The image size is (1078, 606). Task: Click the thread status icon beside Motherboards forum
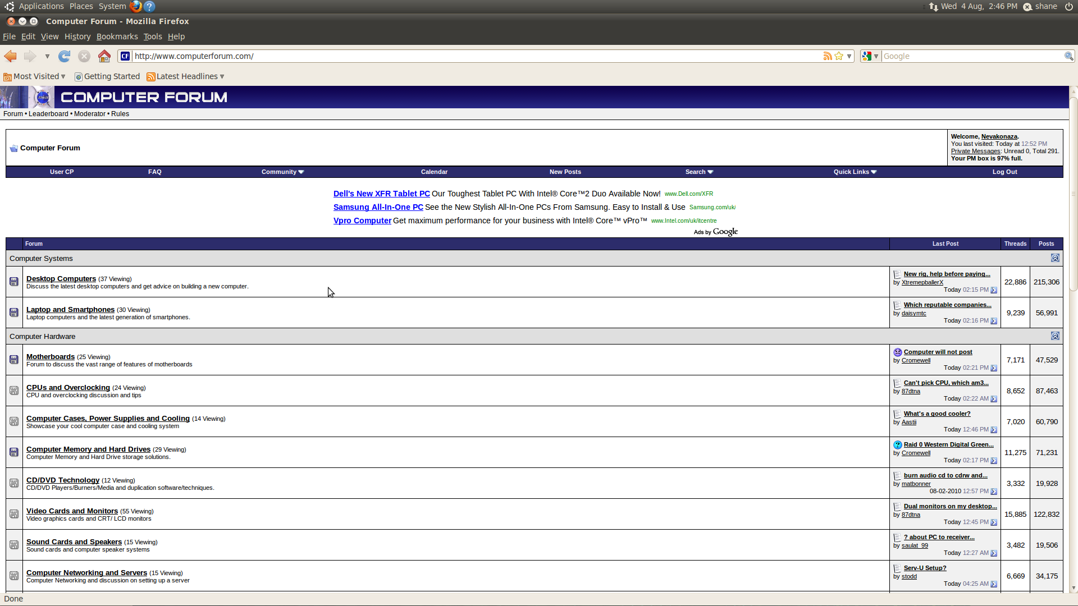coord(13,359)
